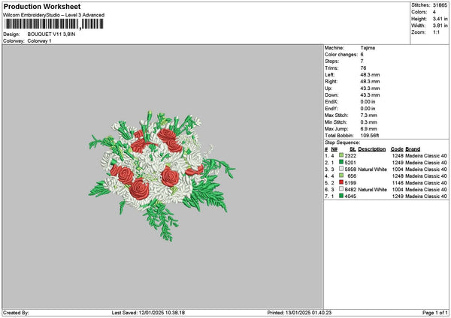451x318 pixels.
Task: Click the Colorway 1 label
Action: [39, 40]
